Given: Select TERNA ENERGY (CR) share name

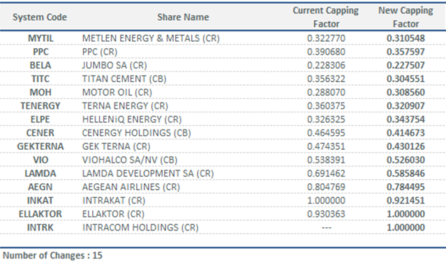Looking at the screenshot, I should (125, 106).
